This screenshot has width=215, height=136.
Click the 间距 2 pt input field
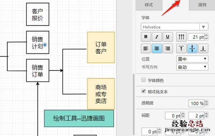pos(197,116)
